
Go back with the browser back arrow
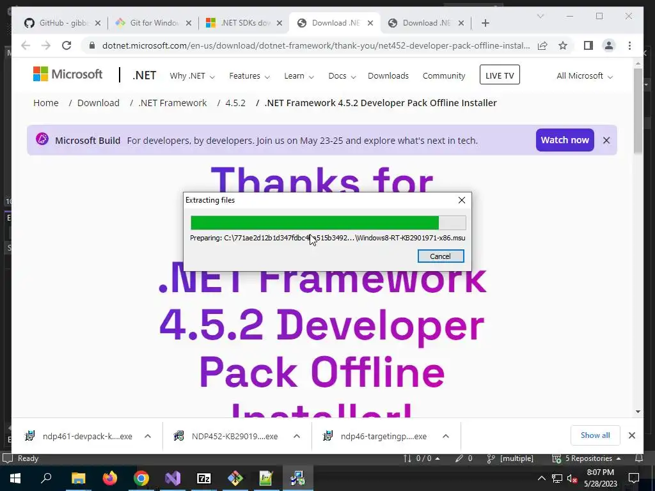pos(26,45)
